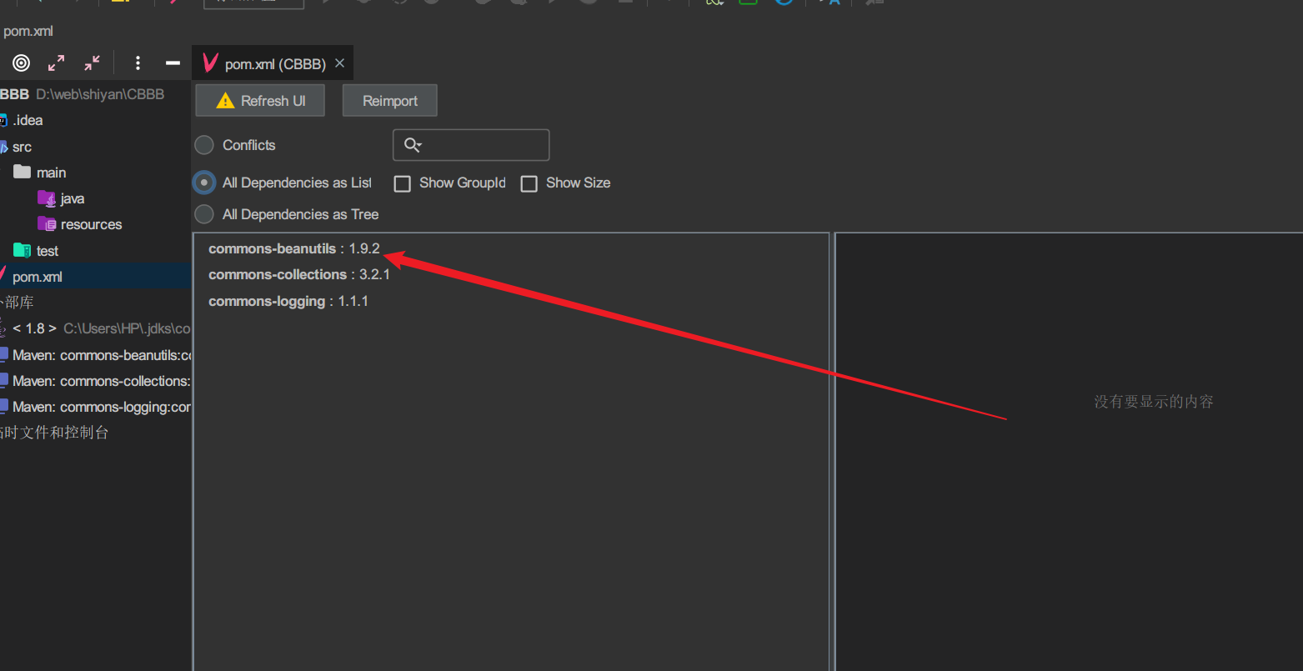Viewport: 1303px width, 671px height.
Task: Select commons-beanutils : 1.9.2 dependency
Action: pyautogui.click(x=294, y=248)
